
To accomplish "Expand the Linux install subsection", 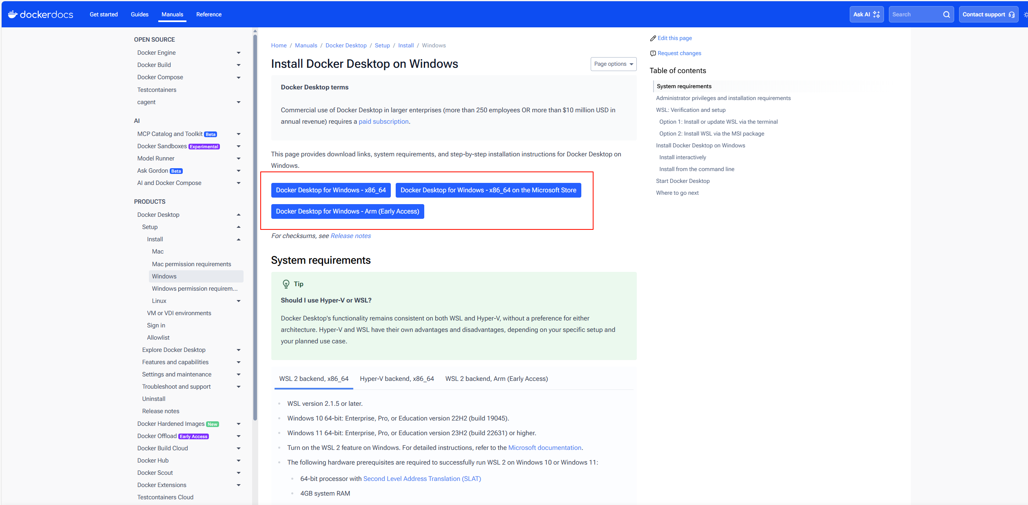I will (239, 301).
